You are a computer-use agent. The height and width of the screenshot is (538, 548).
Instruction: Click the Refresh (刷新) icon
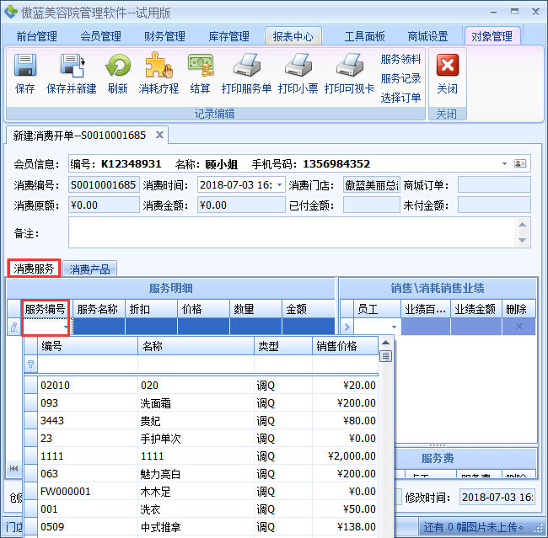tap(117, 67)
